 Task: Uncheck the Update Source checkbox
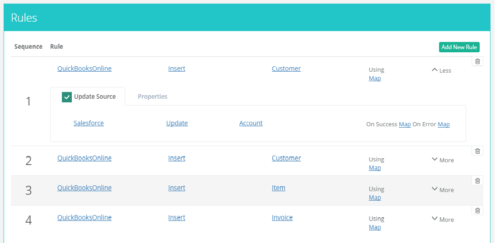67,97
